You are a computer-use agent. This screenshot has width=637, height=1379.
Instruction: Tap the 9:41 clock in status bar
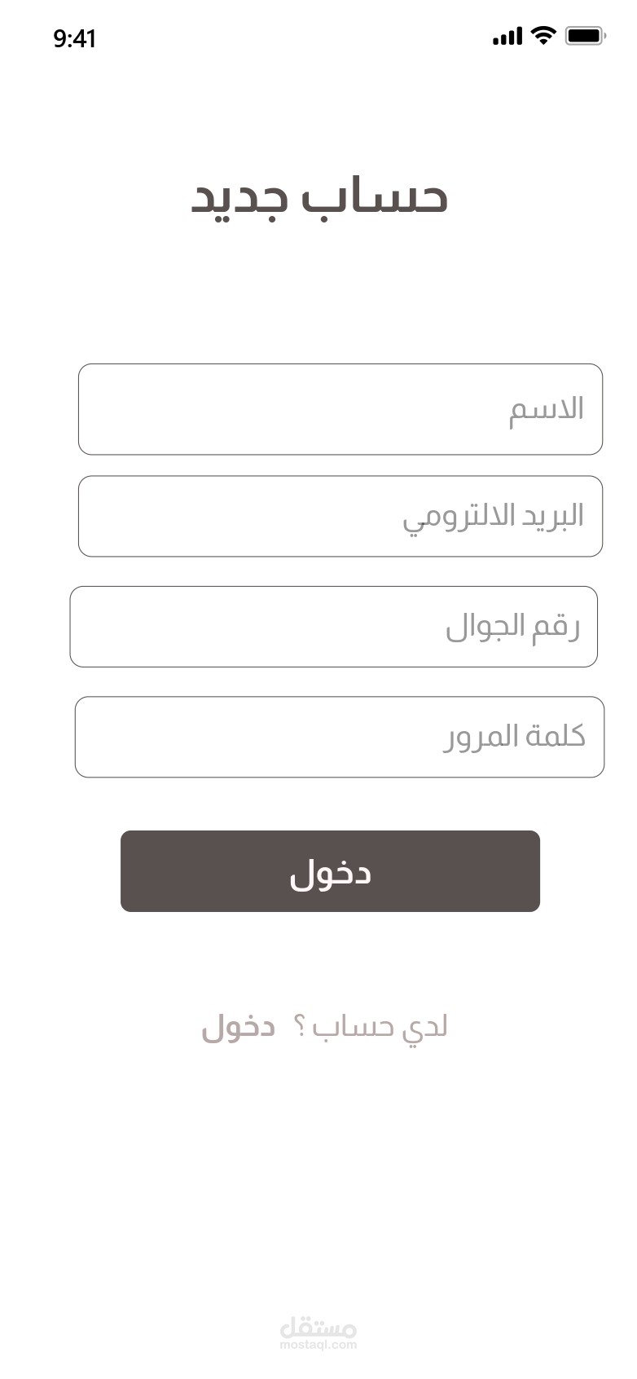[75, 38]
